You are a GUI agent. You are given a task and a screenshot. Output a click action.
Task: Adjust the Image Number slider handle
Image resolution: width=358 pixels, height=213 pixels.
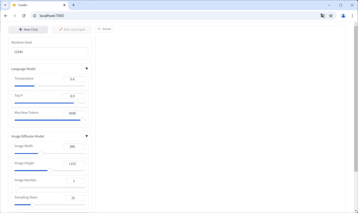pos(17,188)
